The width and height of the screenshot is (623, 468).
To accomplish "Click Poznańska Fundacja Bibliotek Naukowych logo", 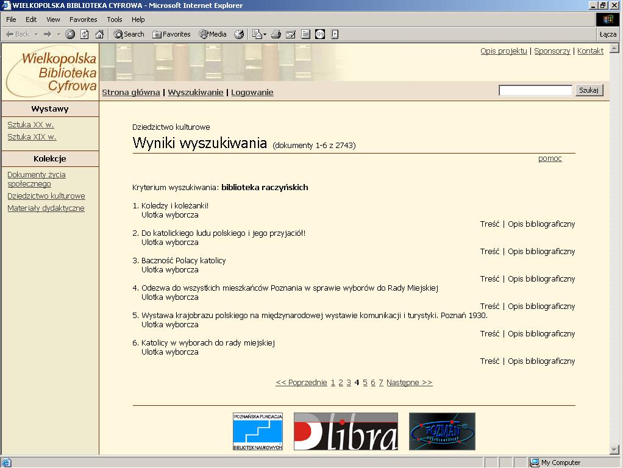I will [x=258, y=431].
